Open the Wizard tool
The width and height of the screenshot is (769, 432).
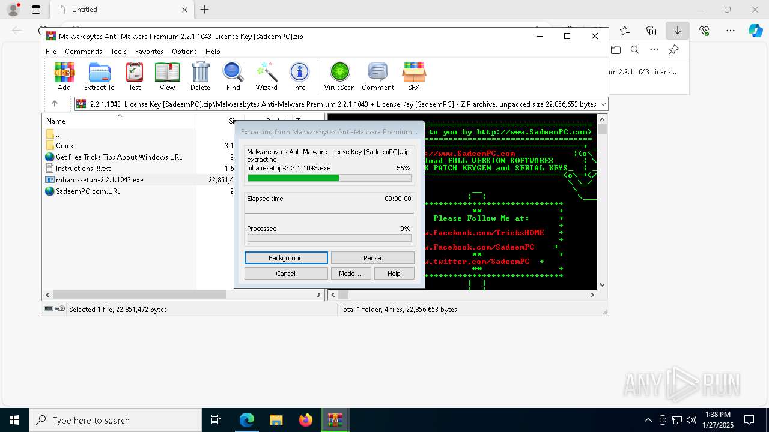click(266, 76)
